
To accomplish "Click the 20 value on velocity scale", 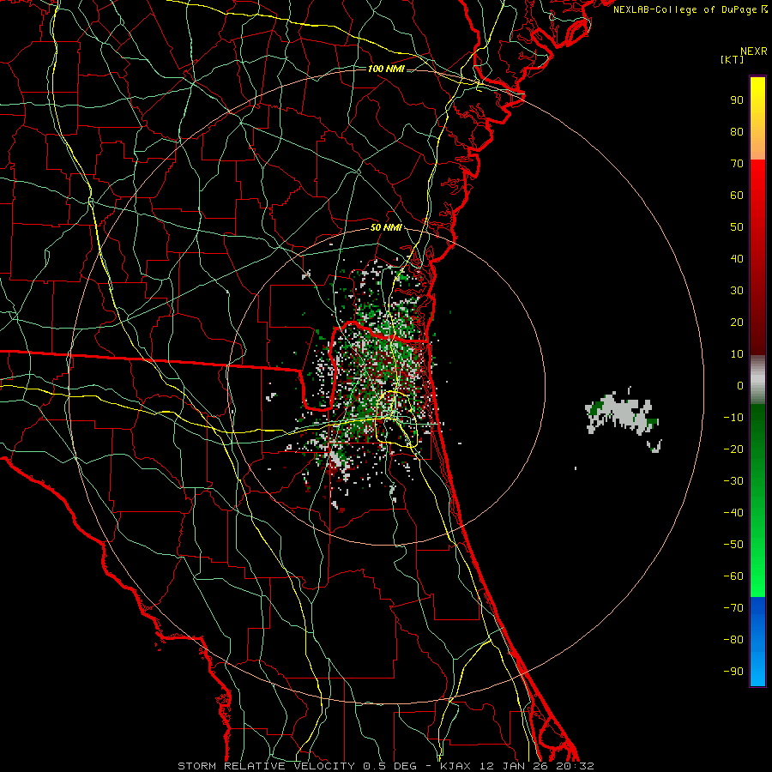I will tap(737, 322).
